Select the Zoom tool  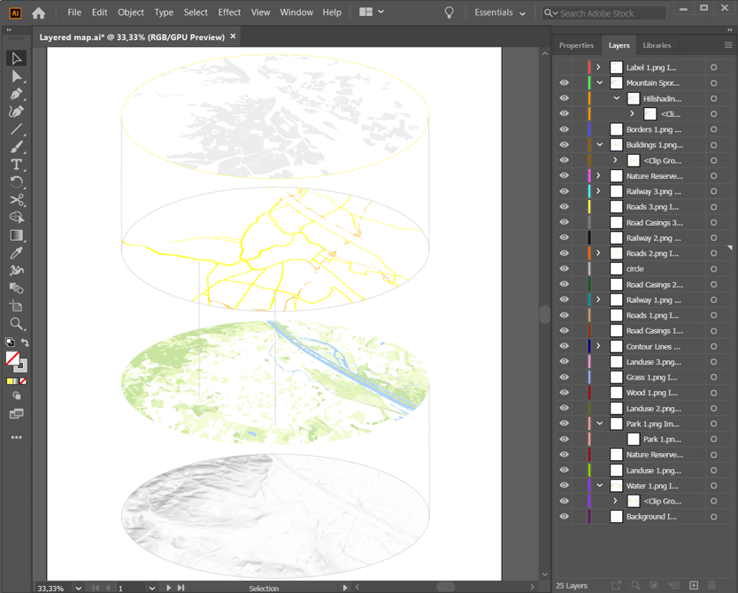point(16,324)
